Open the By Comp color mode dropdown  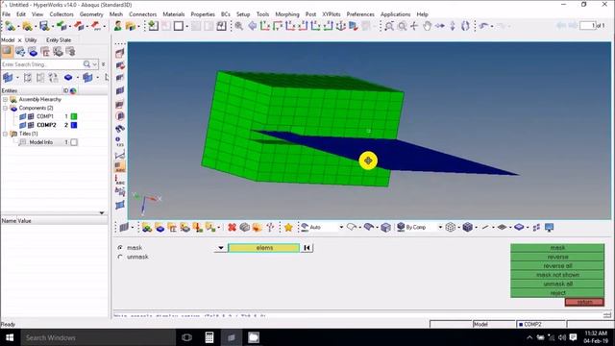pos(440,227)
